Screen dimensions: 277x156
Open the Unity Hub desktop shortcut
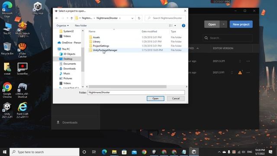[38, 8]
